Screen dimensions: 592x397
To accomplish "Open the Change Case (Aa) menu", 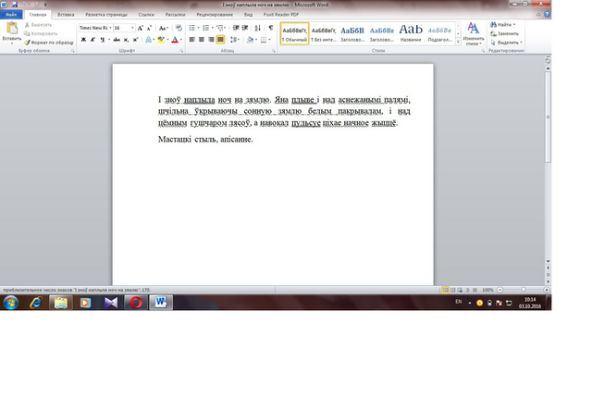I will point(163,28).
